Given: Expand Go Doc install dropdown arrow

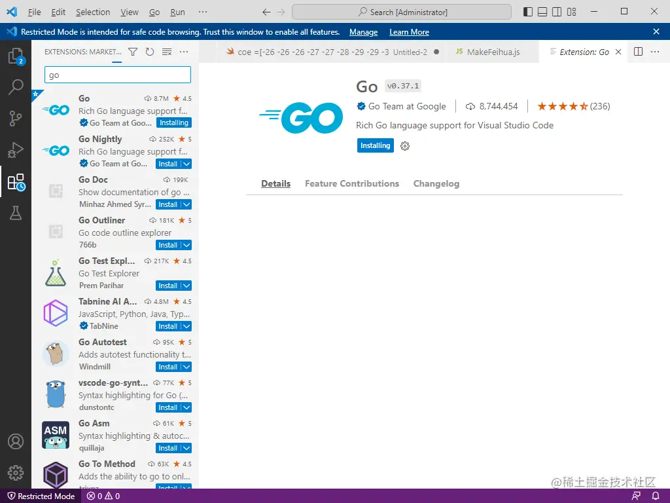Looking at the screenshot, I should click(186, 204).
